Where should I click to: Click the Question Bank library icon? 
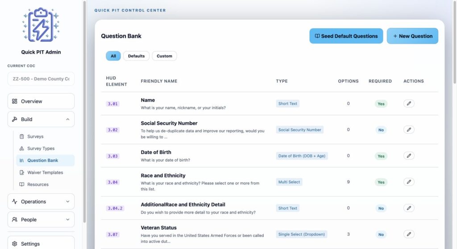pyautogui.click(x=21, y=160)
